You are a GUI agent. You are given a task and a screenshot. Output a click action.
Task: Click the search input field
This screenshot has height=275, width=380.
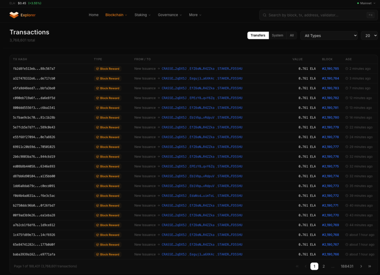[315, 15]
